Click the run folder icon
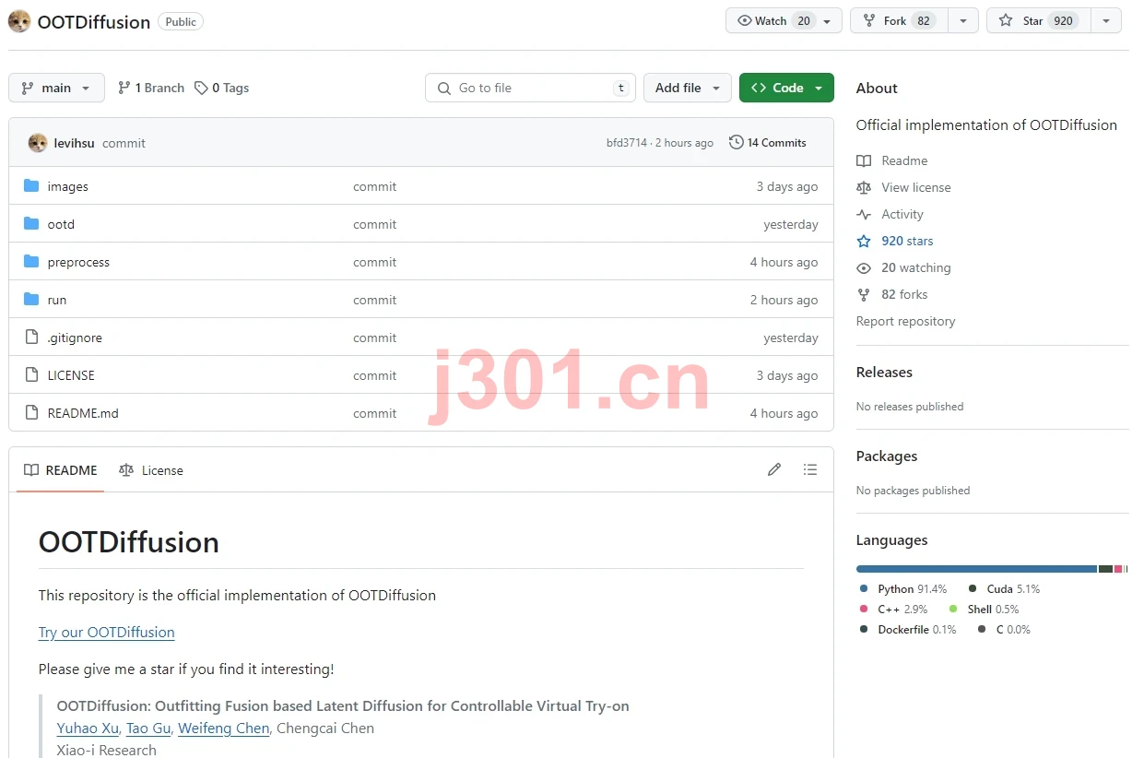This screenshot has height=758, width=1144. click(x=31, y=300)
